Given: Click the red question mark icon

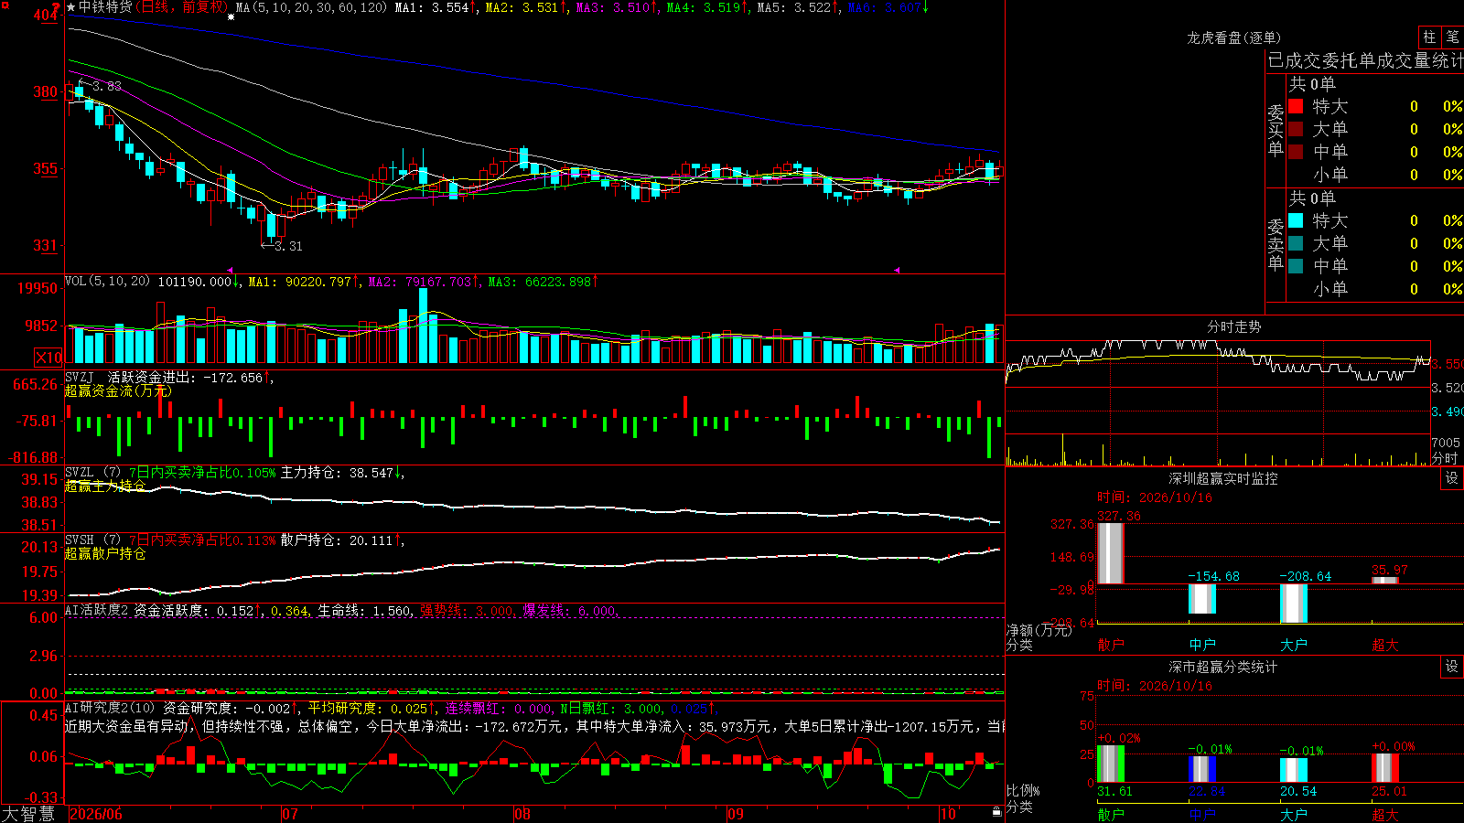Looking at the screenshot, I should 57,7.
